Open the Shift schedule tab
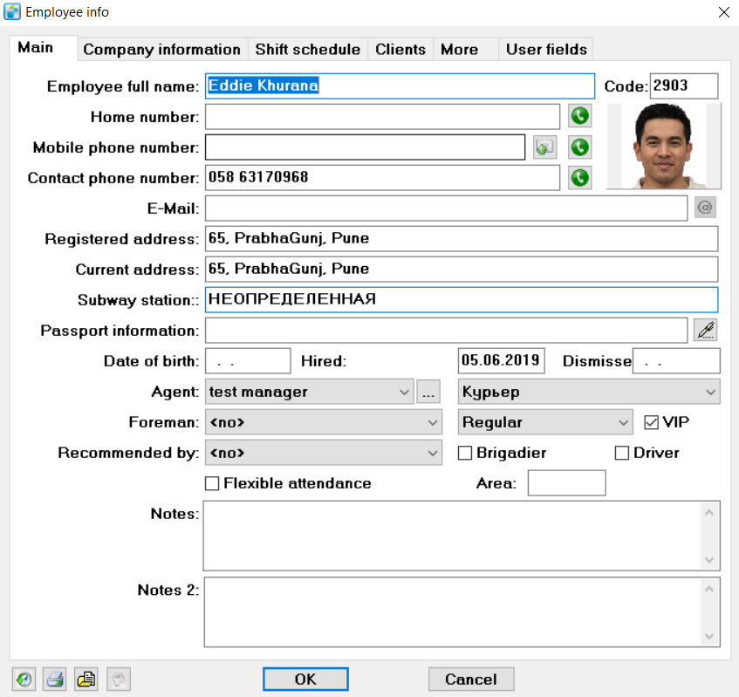This screenshot has width=739, height=697. pyautogui.click(x=307, y=49)
